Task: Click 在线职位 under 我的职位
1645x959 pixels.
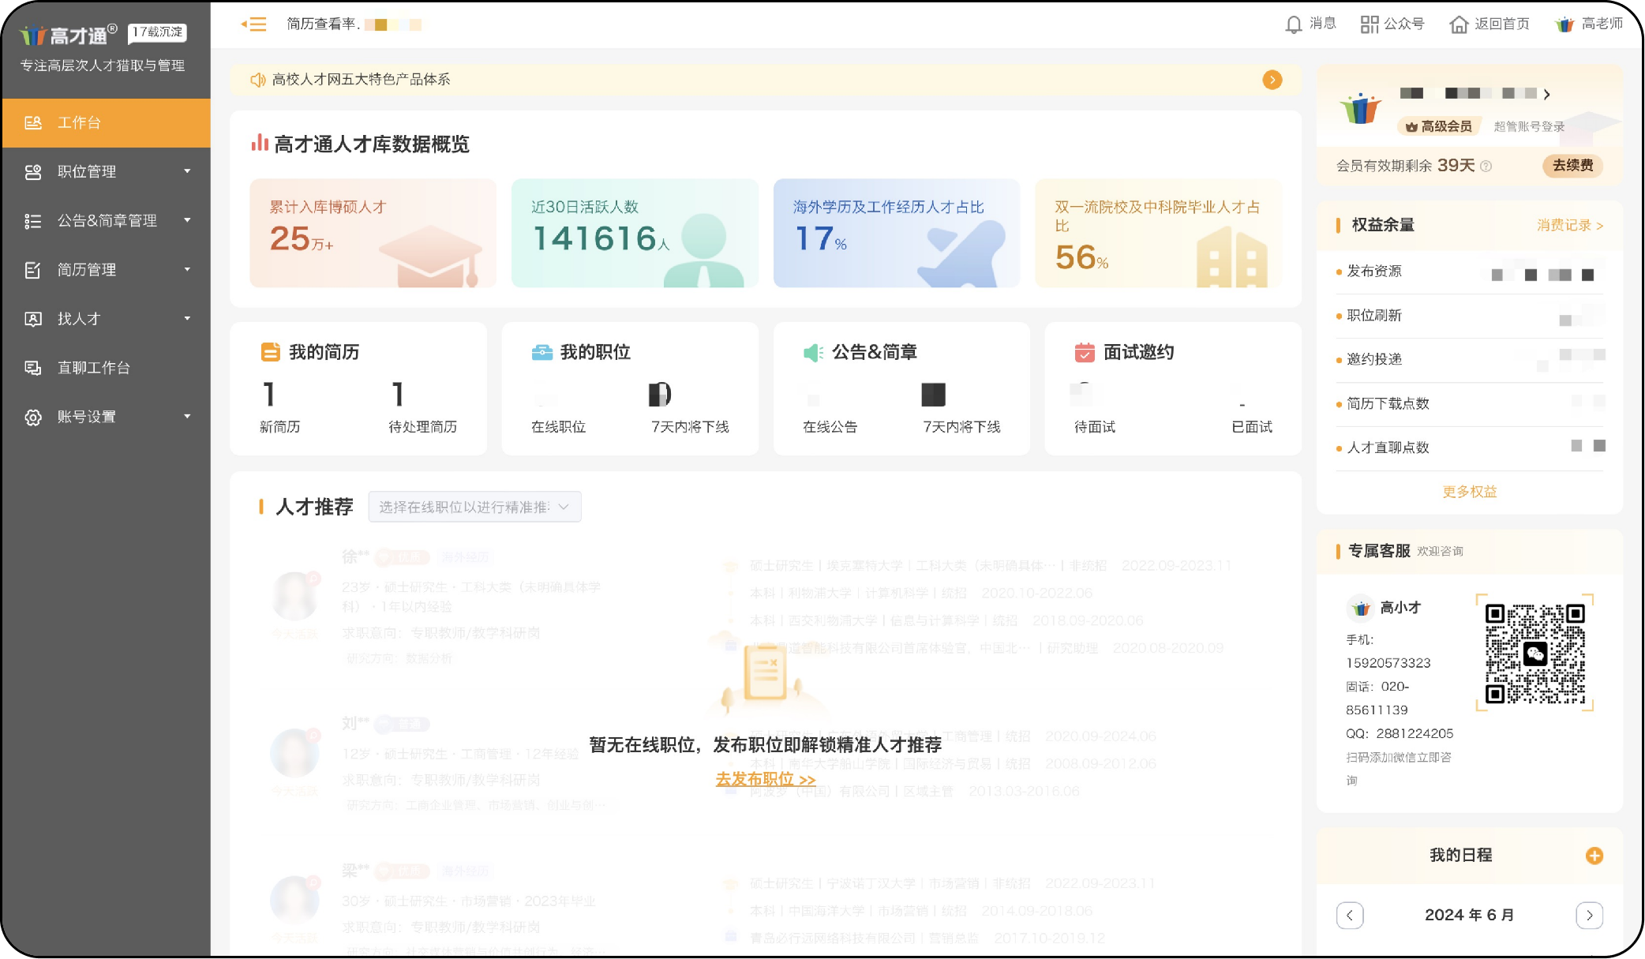Action: [x=558, y=427]
